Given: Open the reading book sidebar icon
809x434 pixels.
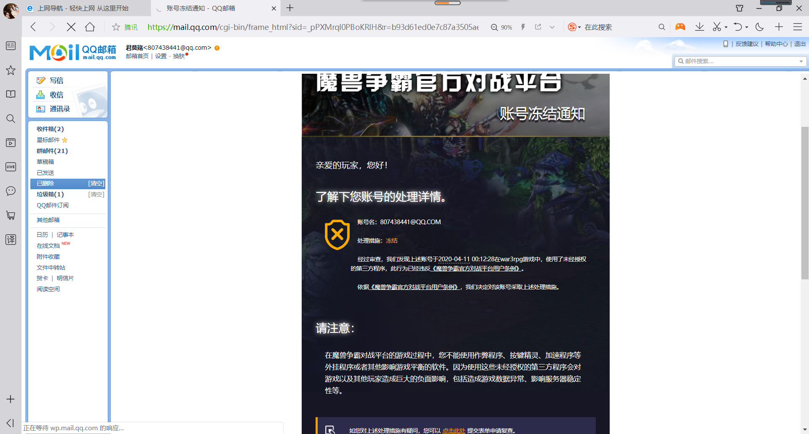Looking at the screenshot, I should [11, 94].
